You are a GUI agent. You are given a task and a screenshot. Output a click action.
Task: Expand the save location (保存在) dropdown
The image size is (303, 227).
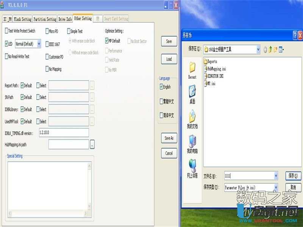258,49
